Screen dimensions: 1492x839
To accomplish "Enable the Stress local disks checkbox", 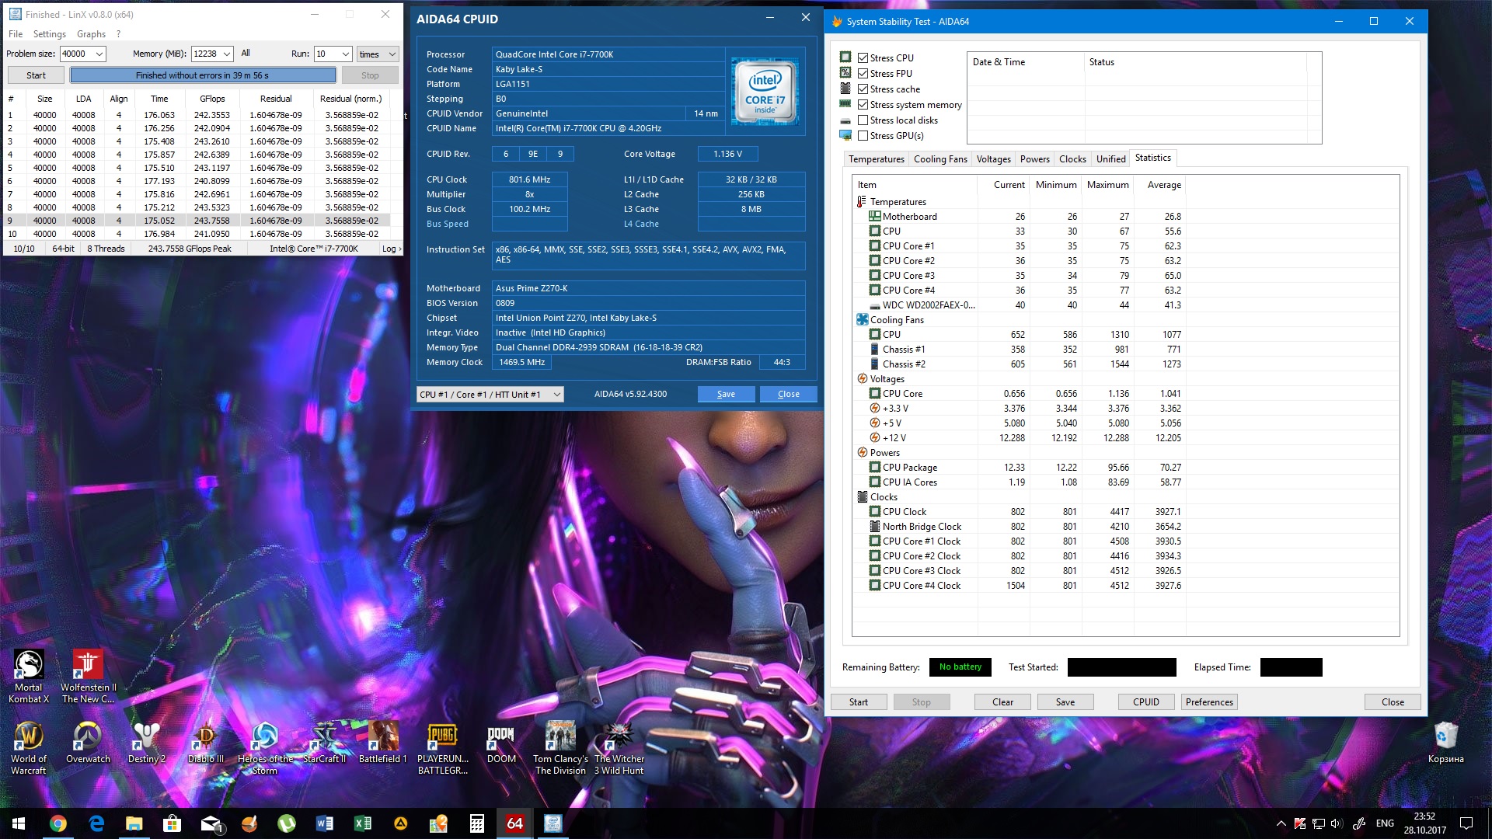I will 863,120.
